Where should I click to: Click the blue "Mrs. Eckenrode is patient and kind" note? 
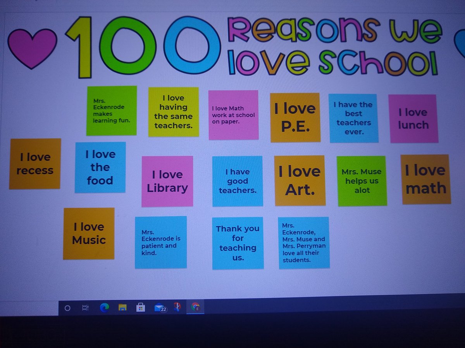point(161,242)
